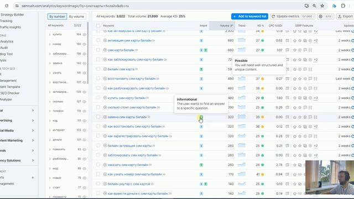The image size is (354, 199).
Task: Open keyword link 'билайн роутер с сим картой'
Action: [129, 184]
